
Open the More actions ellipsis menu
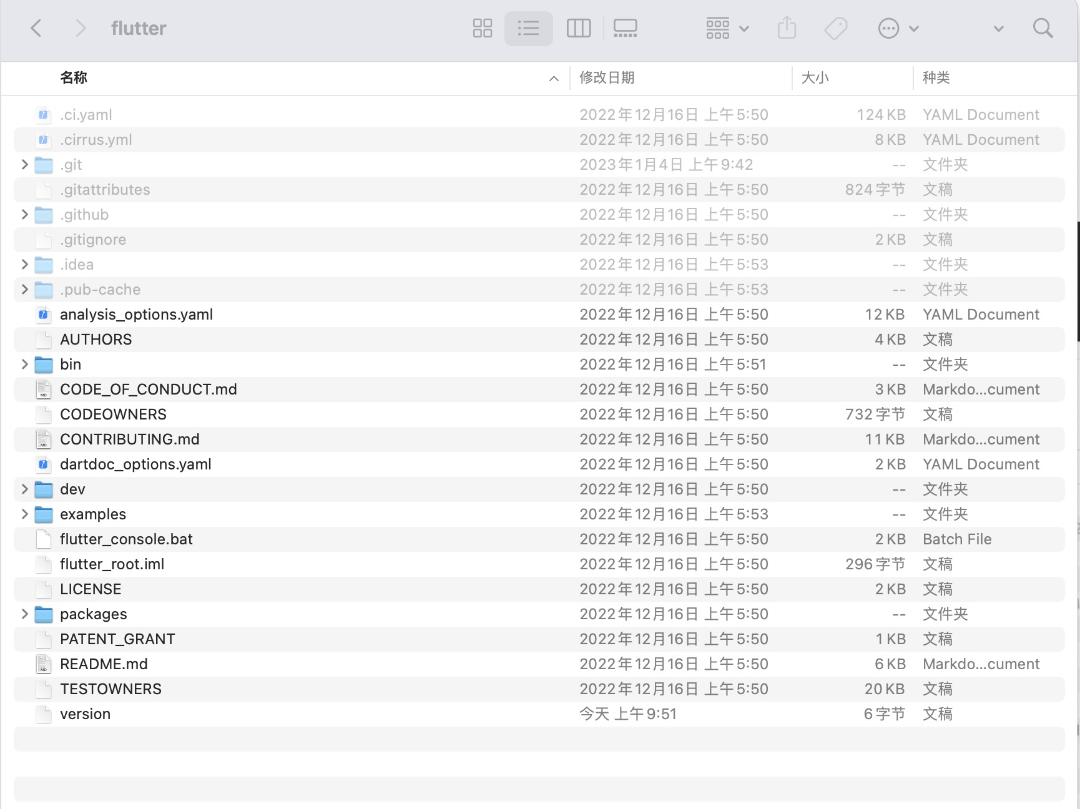(898, 28)
